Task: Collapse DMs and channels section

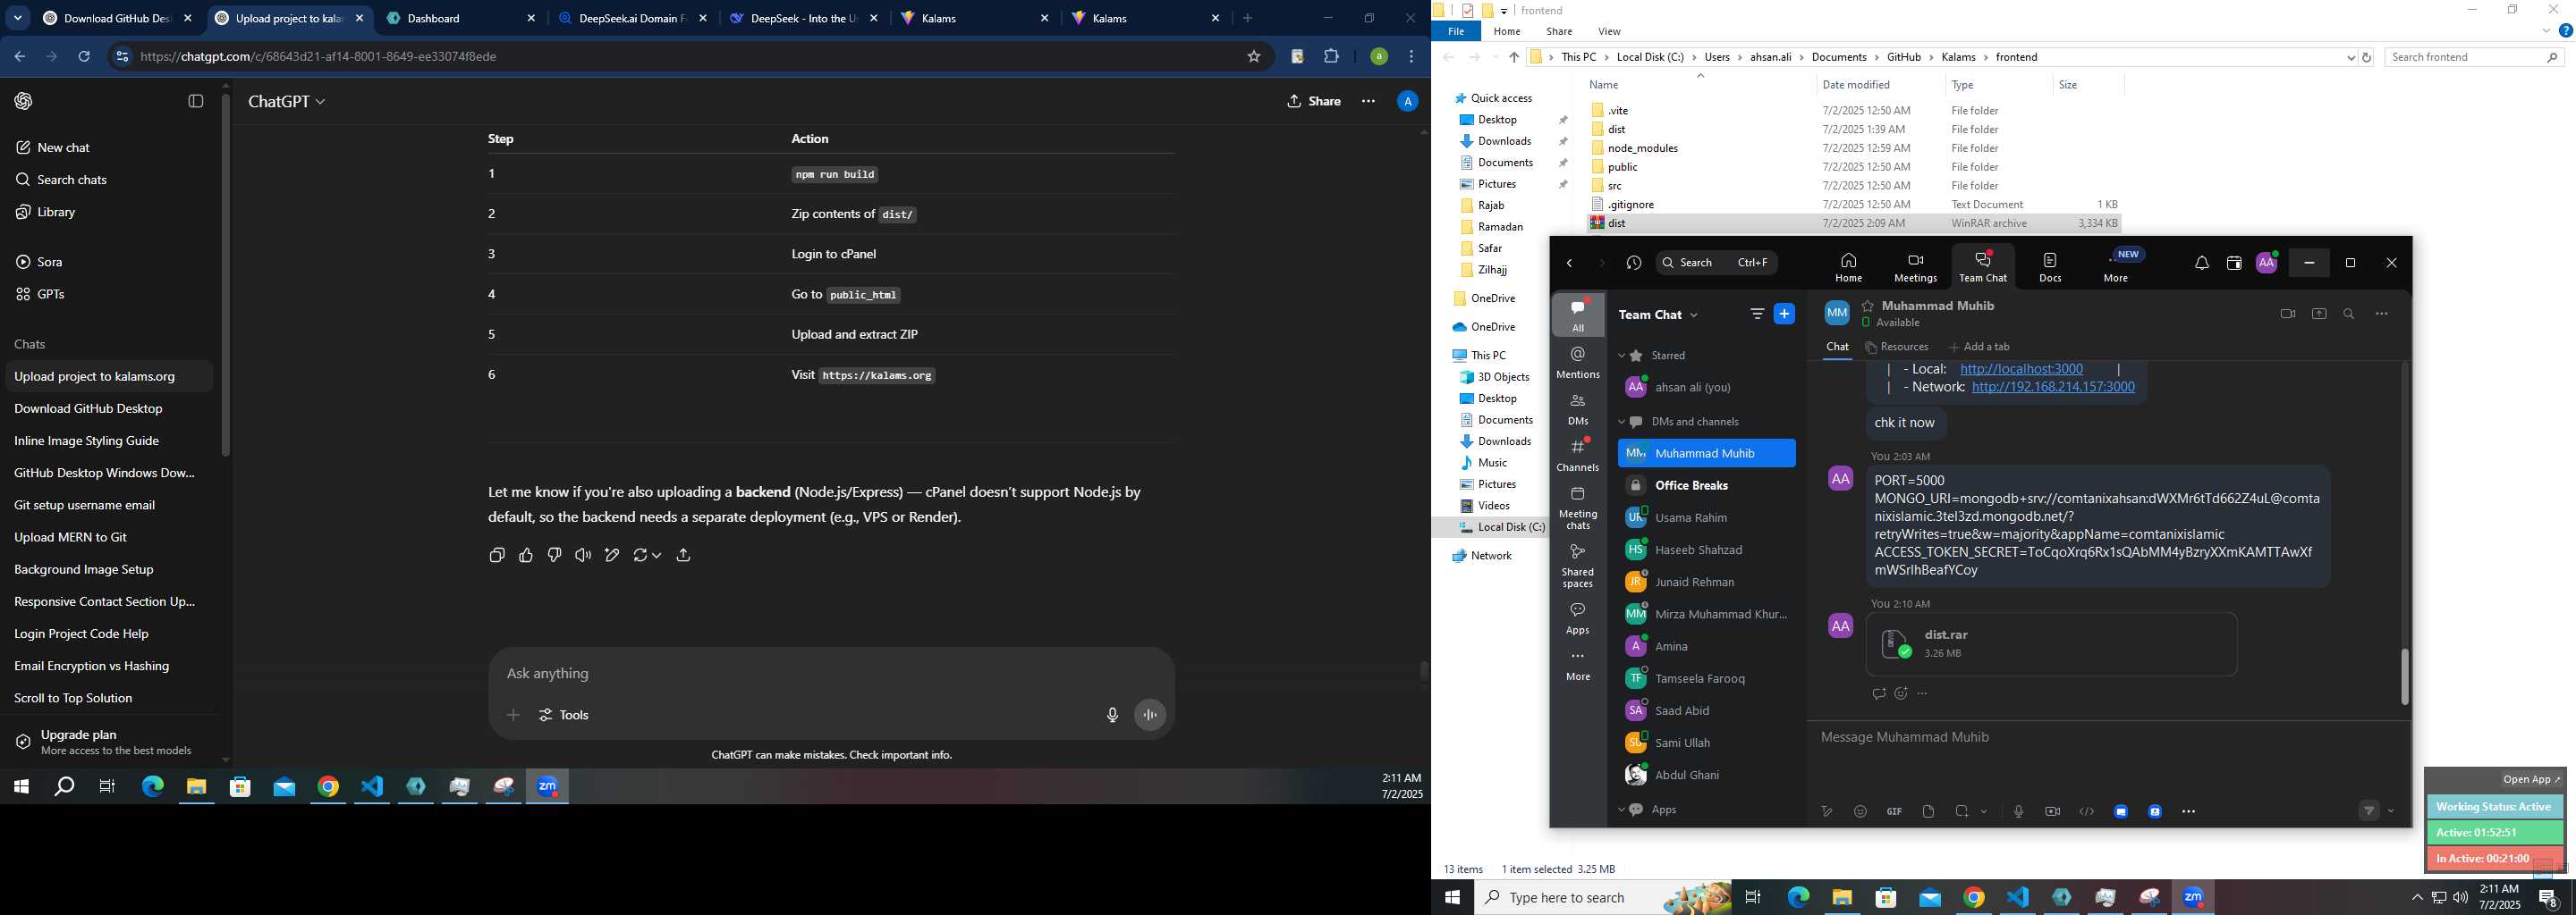Action: click(x=1622, y=422)
